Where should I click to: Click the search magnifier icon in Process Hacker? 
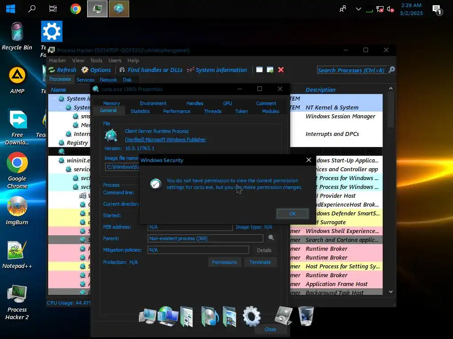[x=392, y=70]
